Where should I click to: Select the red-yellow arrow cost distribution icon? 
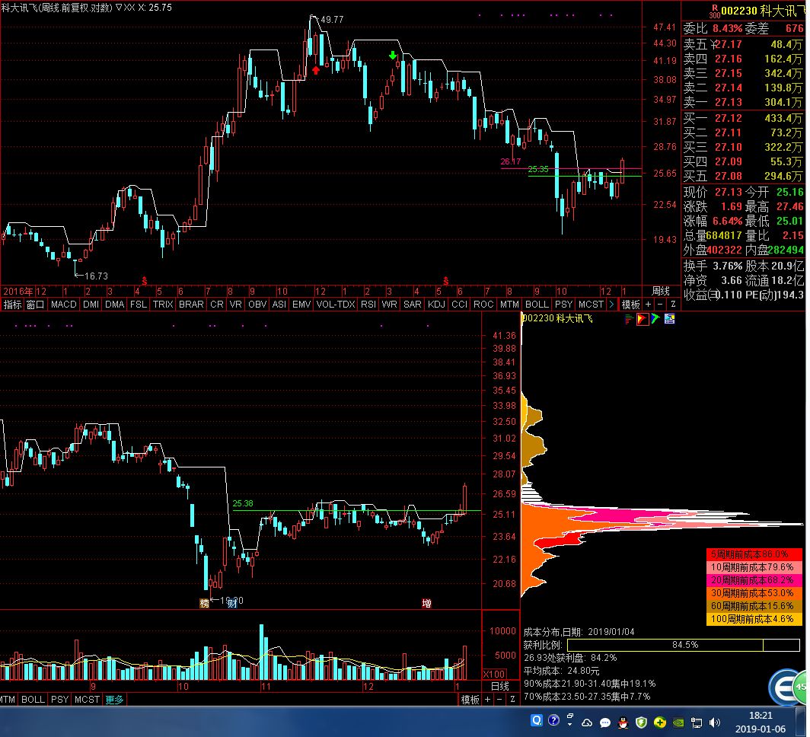pyautogui.click(x=642, y=319)
